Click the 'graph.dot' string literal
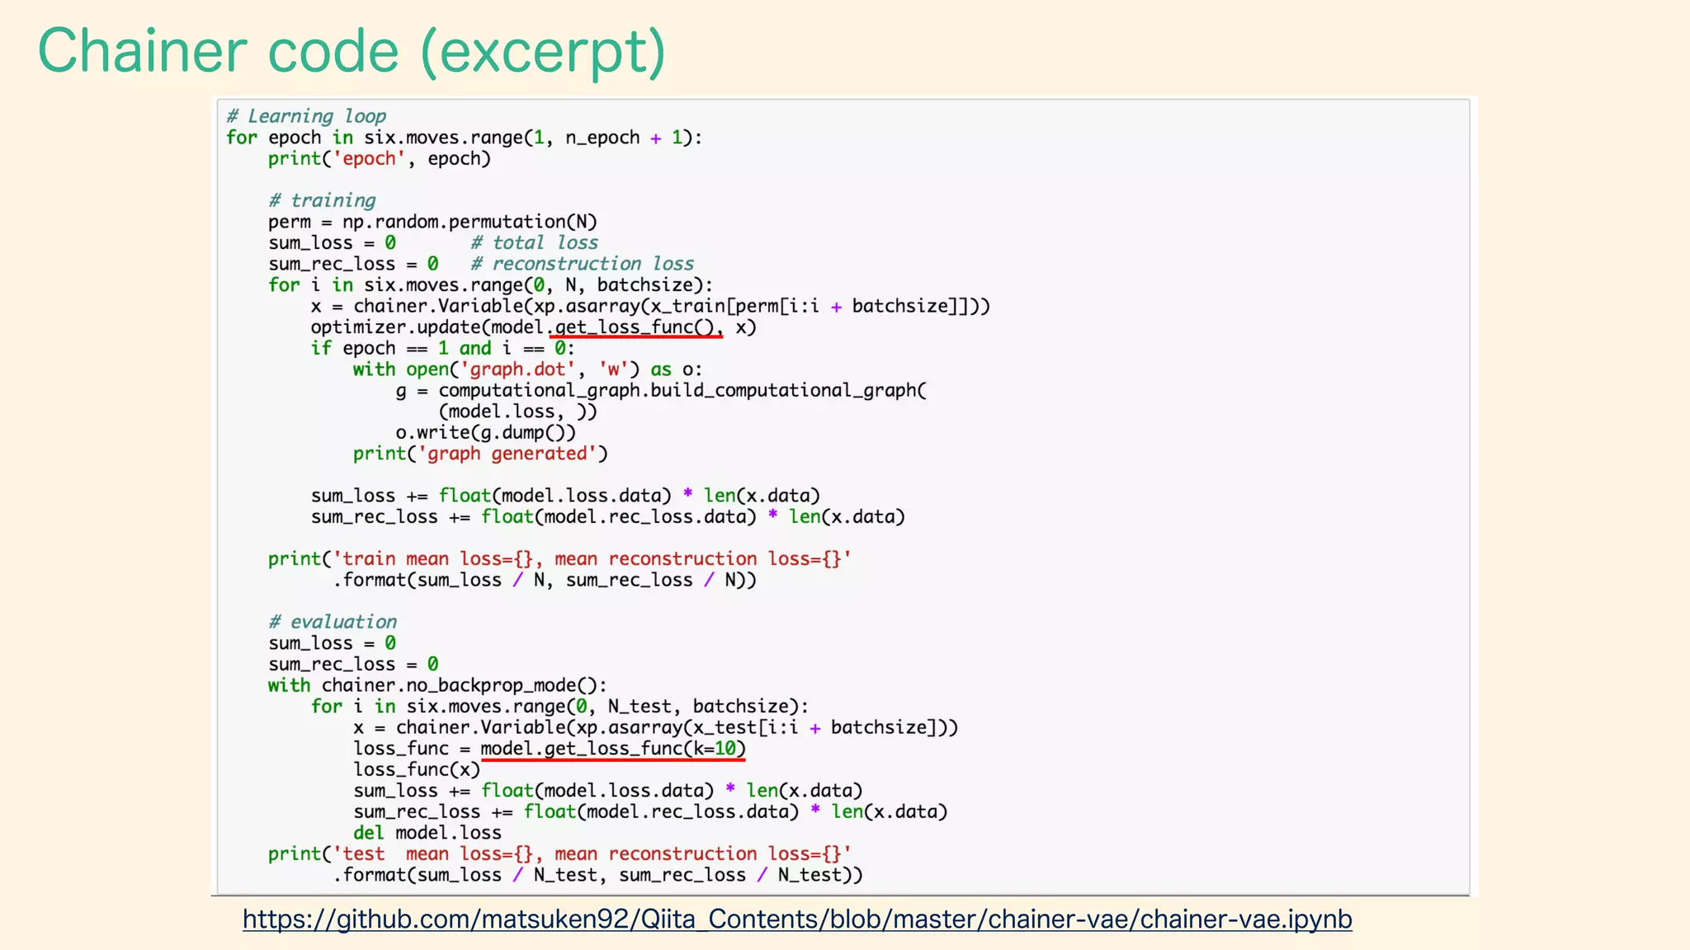This screenshot has width=1690, height=950. [517, 369]
